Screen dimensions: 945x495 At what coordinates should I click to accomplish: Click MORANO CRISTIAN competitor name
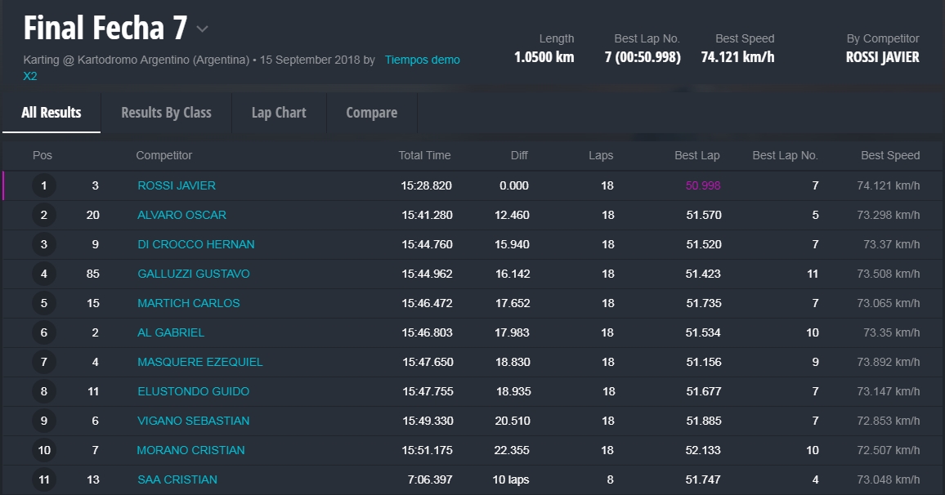(x=190, y=450)
